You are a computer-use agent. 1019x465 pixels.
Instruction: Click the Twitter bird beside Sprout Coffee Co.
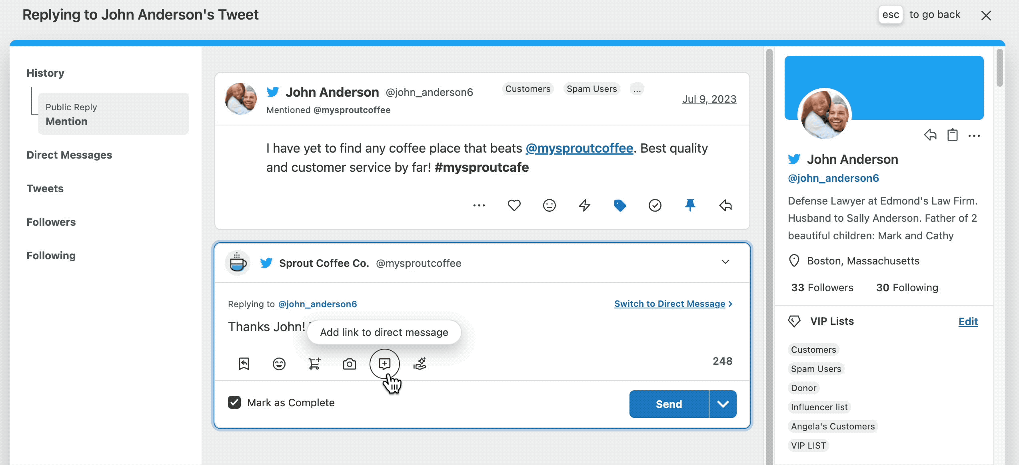[x=266, y=263]
